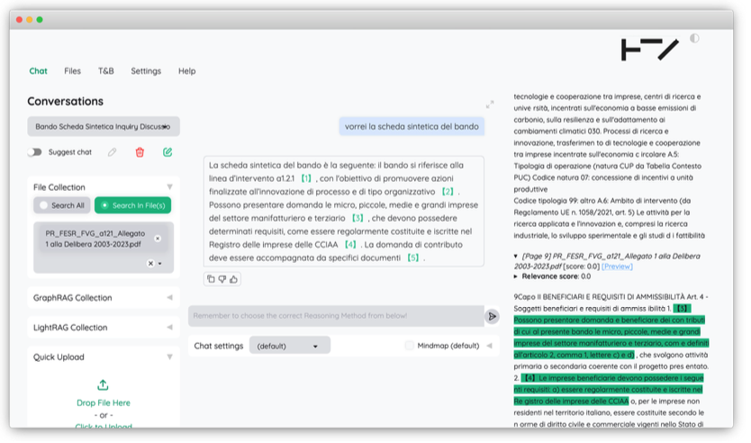Check the Mindmap (default) checkbox
Screen dimensions: 751x443
point(410,346)
